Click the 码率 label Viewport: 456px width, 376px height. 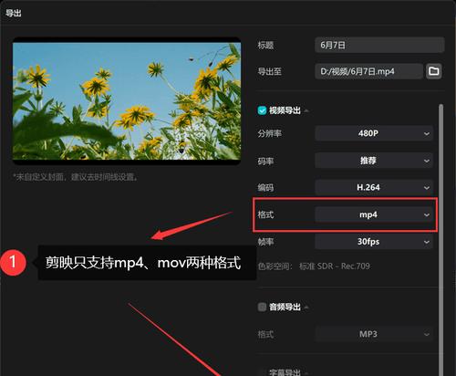point(265,161)
